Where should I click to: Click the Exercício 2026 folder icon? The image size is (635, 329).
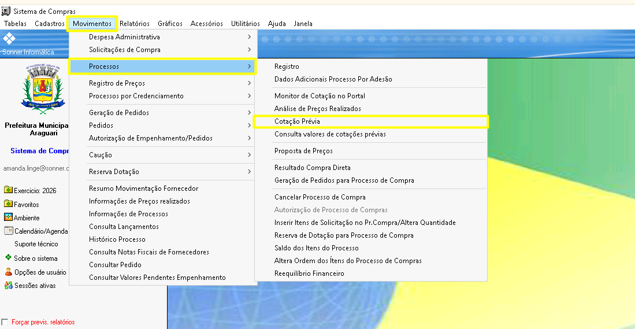point(8,190)
